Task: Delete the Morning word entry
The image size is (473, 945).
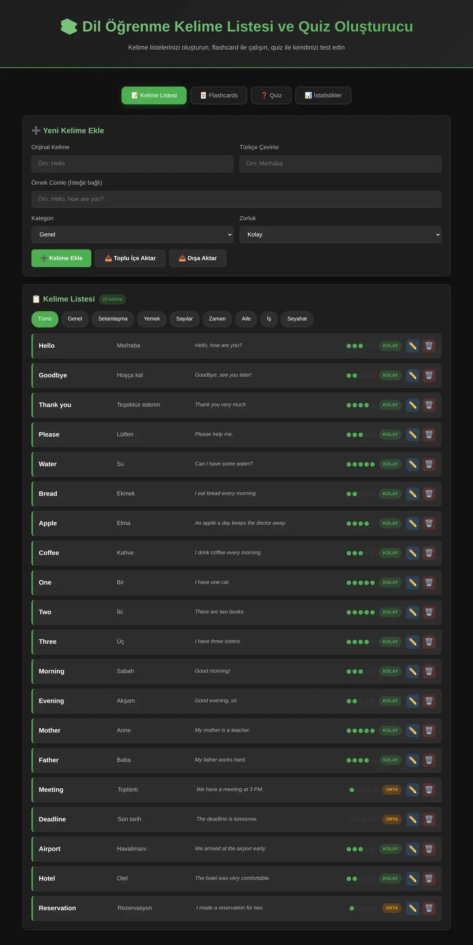Action: [429, 671]
